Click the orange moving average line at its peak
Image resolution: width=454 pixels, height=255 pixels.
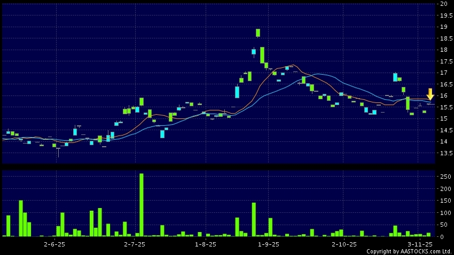point(292,65)
